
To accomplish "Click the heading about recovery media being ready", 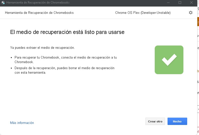I will 67,32.
